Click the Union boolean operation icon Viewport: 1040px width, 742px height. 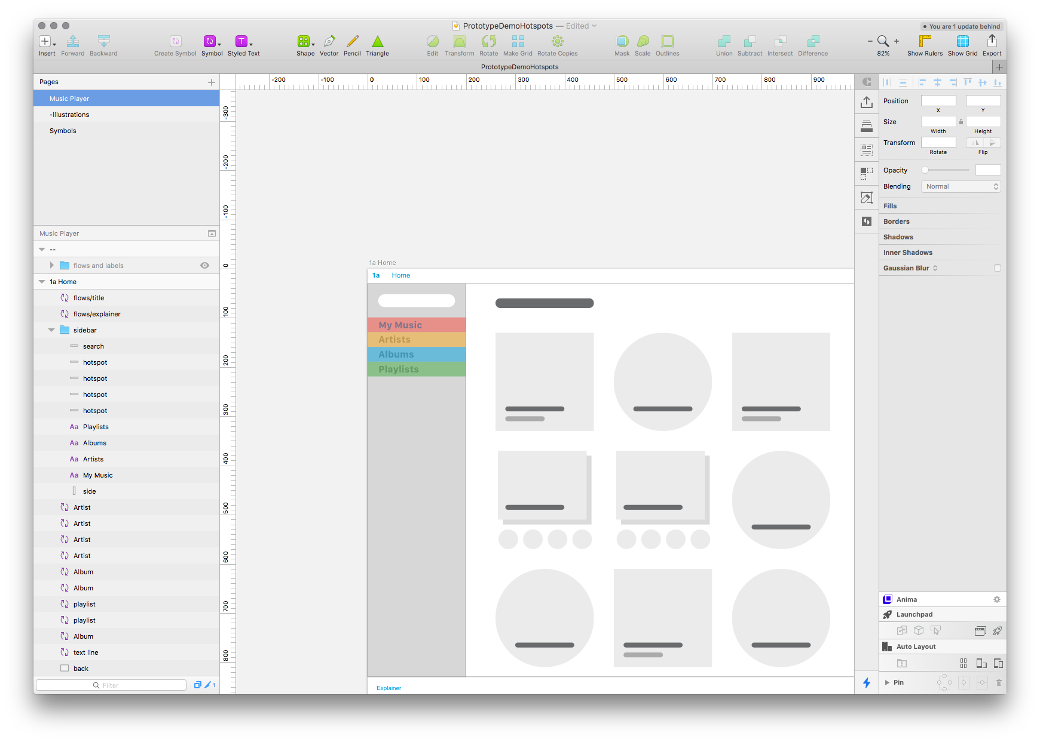[x=724, y=42]
